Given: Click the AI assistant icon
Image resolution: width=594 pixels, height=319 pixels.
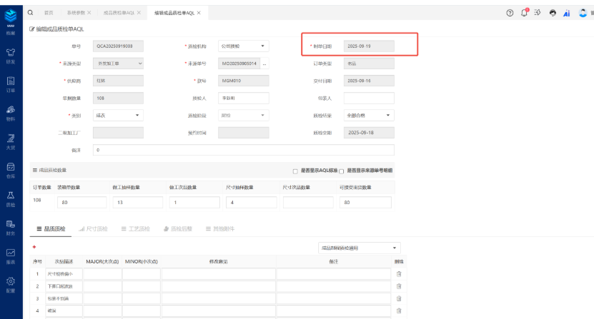Looking at the screenshot, I should (567, 14).
